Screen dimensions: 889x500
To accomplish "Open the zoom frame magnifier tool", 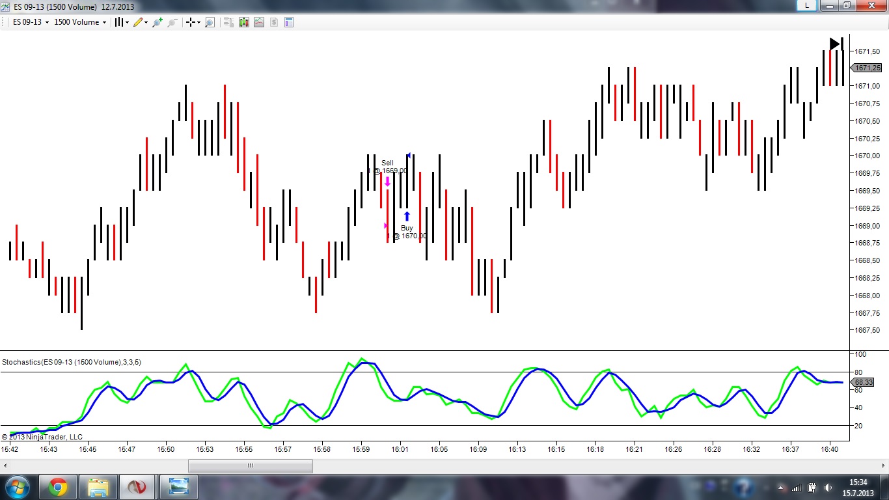I will coord(210,22).
